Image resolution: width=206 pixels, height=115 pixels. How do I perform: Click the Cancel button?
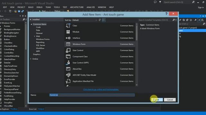pyautogui.click(x=170, y=100)
